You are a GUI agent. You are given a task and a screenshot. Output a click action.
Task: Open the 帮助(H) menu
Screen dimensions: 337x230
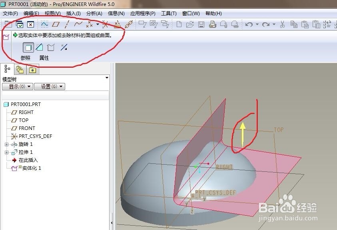pyautogui.click(x=213, y=14)
